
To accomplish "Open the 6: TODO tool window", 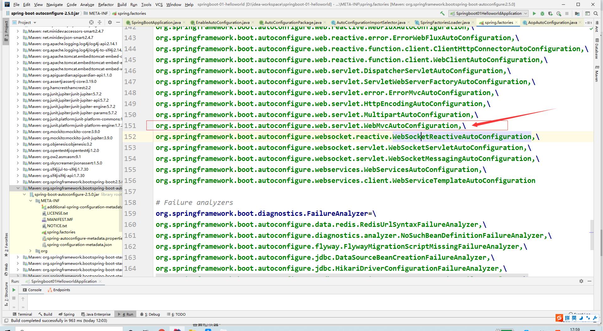I will point(176,314).
